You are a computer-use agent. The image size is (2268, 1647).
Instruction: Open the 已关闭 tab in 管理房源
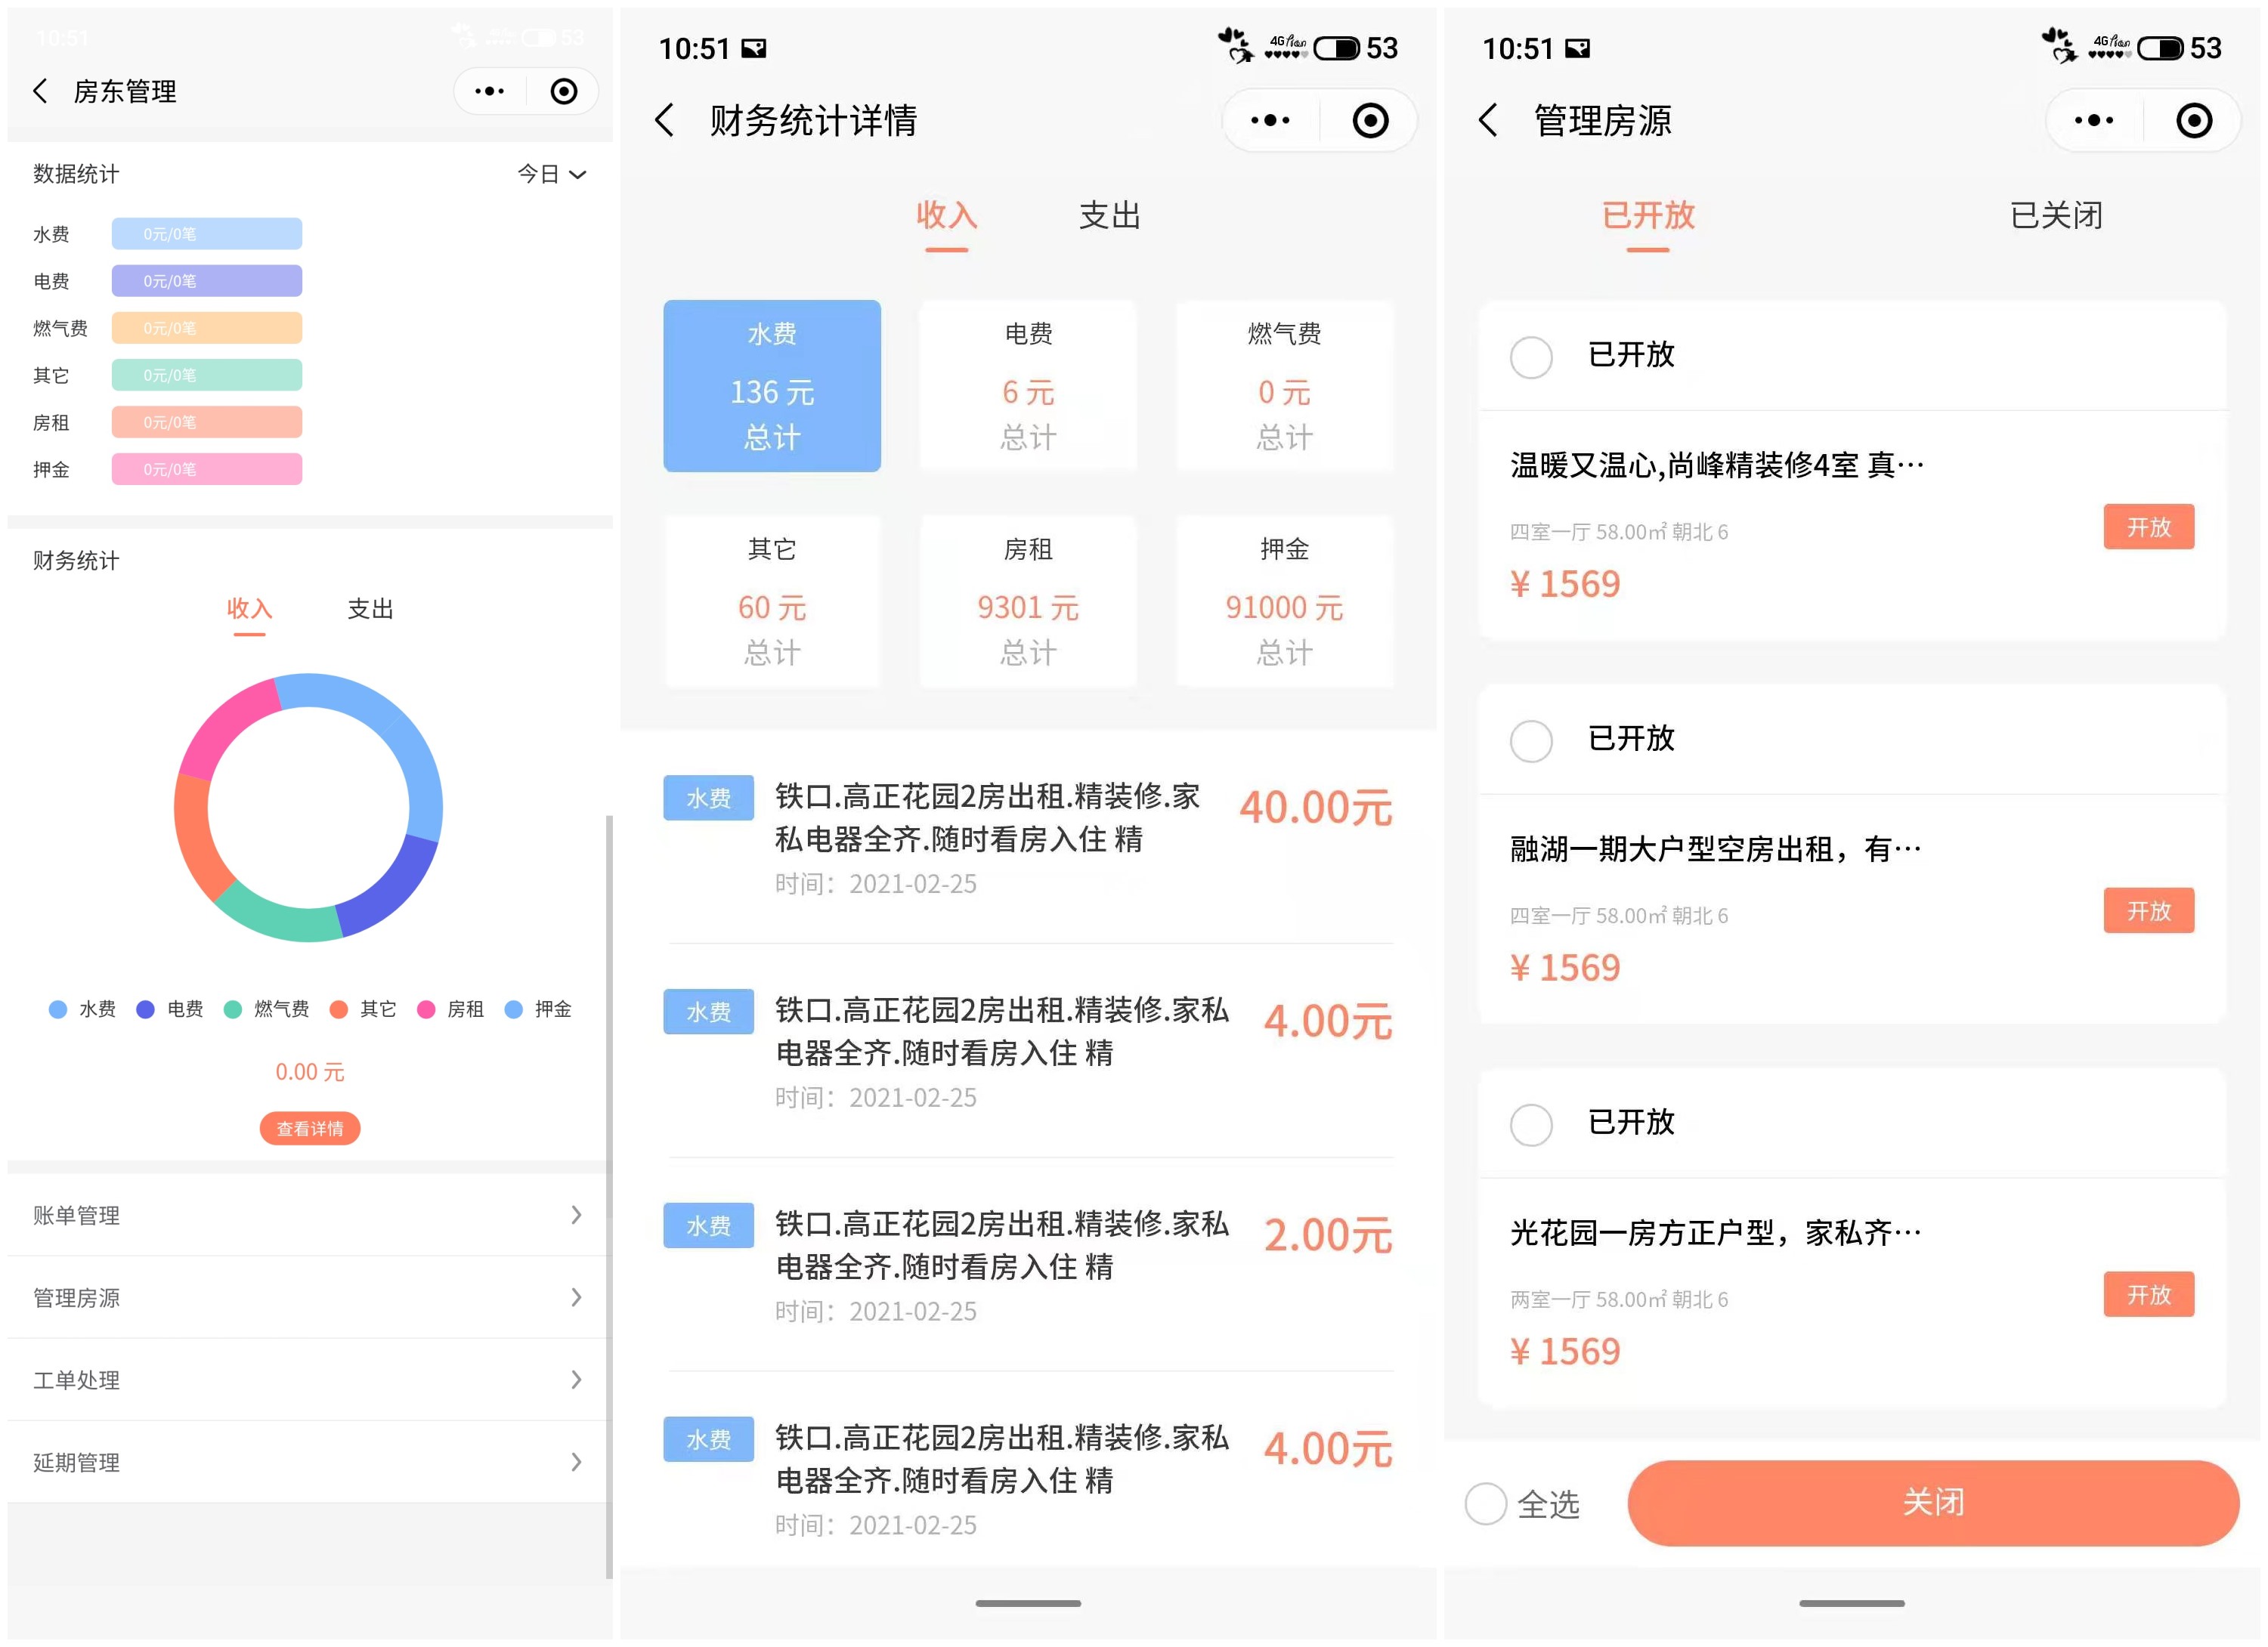pos(2056,215)
